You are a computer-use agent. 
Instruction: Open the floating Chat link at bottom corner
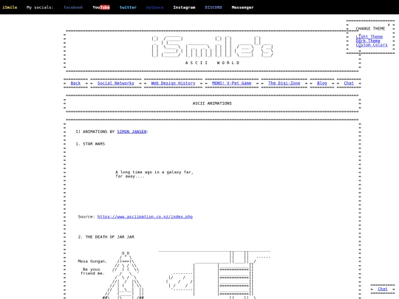coord(383,289)
